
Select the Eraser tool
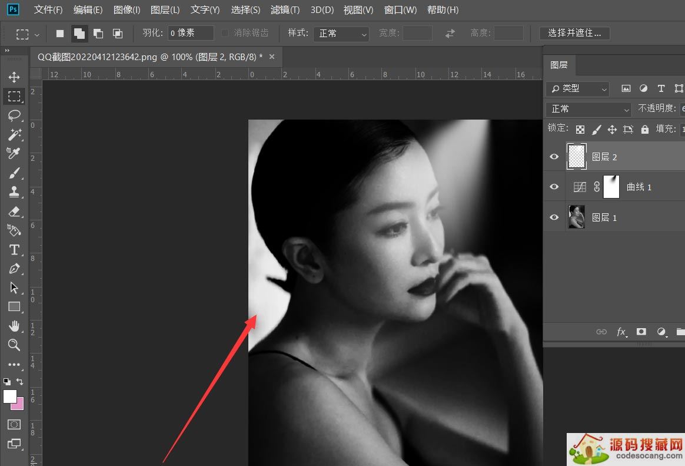click(14, 211)
